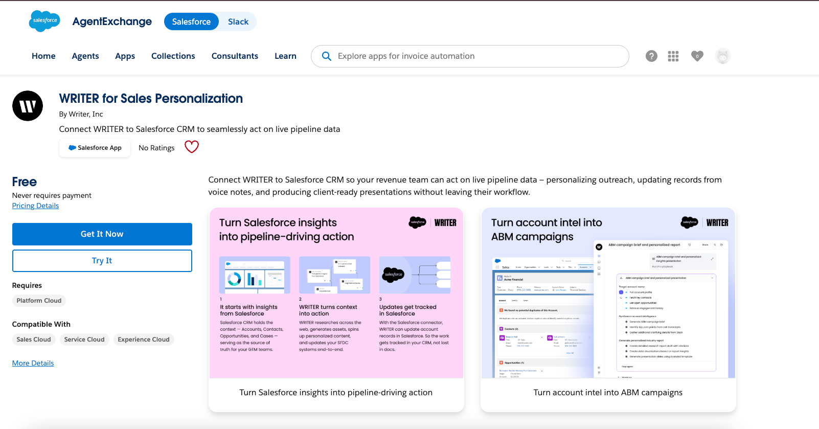Open the Agents nav item

pyautogui.click(x=85, y=56)
